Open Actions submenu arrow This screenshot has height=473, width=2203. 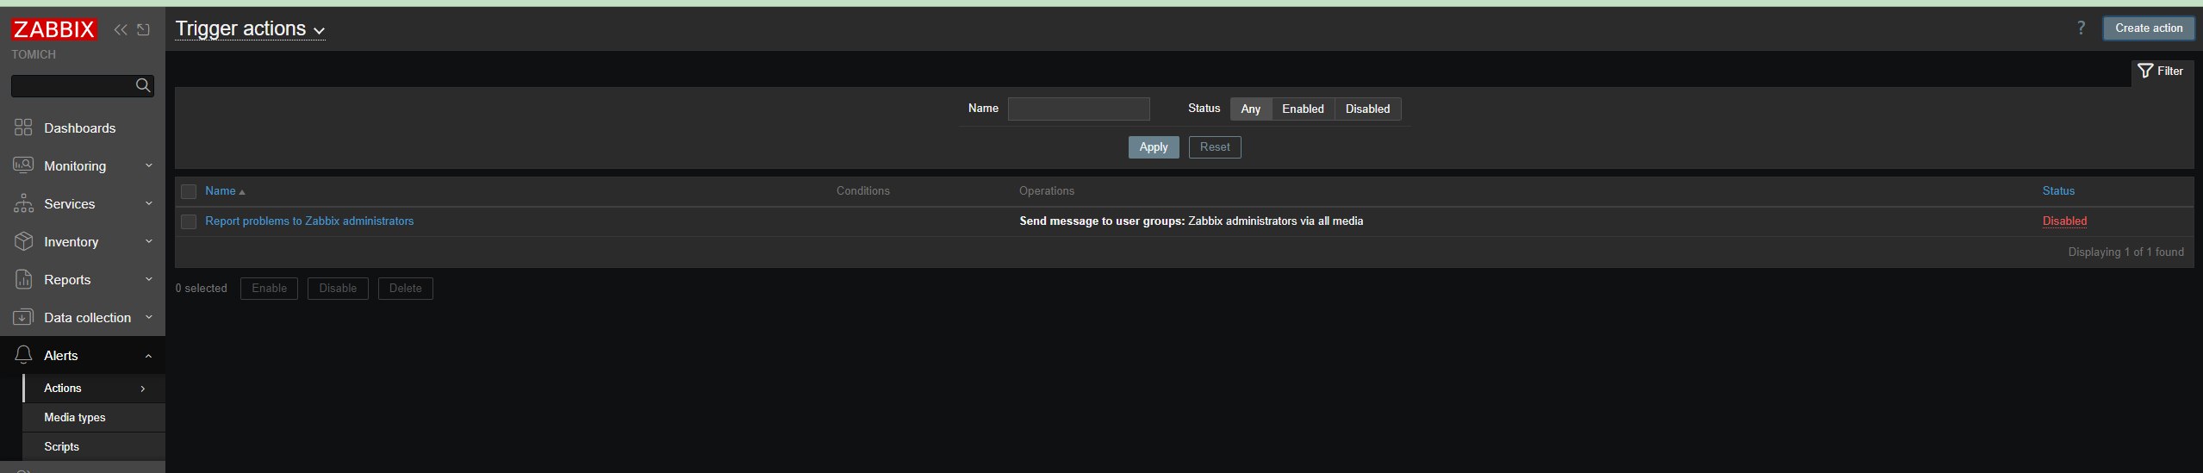click(143, 389)
